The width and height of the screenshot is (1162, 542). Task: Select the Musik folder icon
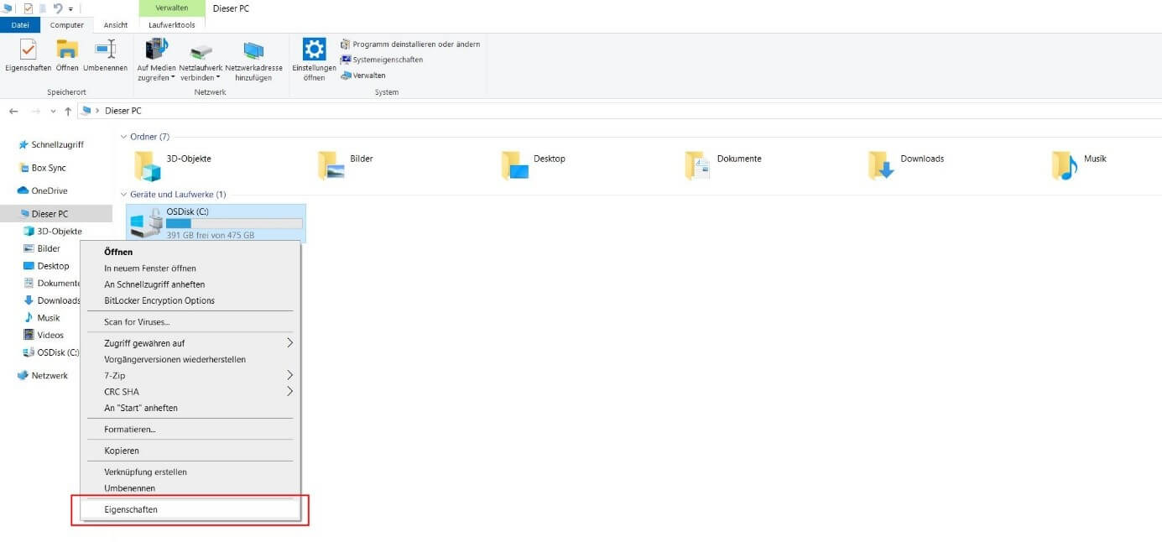pos(1065,166)
